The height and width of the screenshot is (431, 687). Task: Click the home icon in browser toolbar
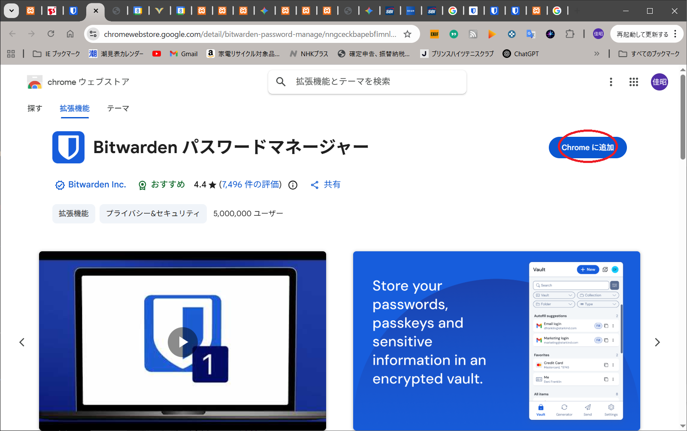tap(70, 34)
